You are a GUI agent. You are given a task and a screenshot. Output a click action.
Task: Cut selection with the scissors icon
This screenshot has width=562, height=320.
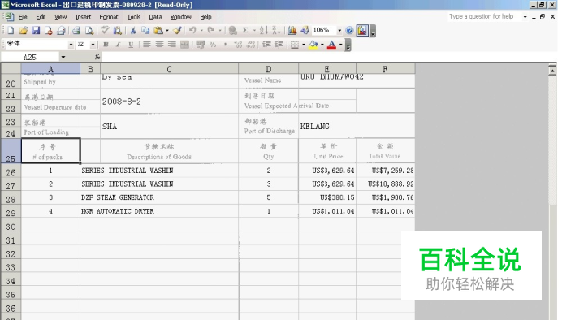pyautogui.click(x=133, y=31)
